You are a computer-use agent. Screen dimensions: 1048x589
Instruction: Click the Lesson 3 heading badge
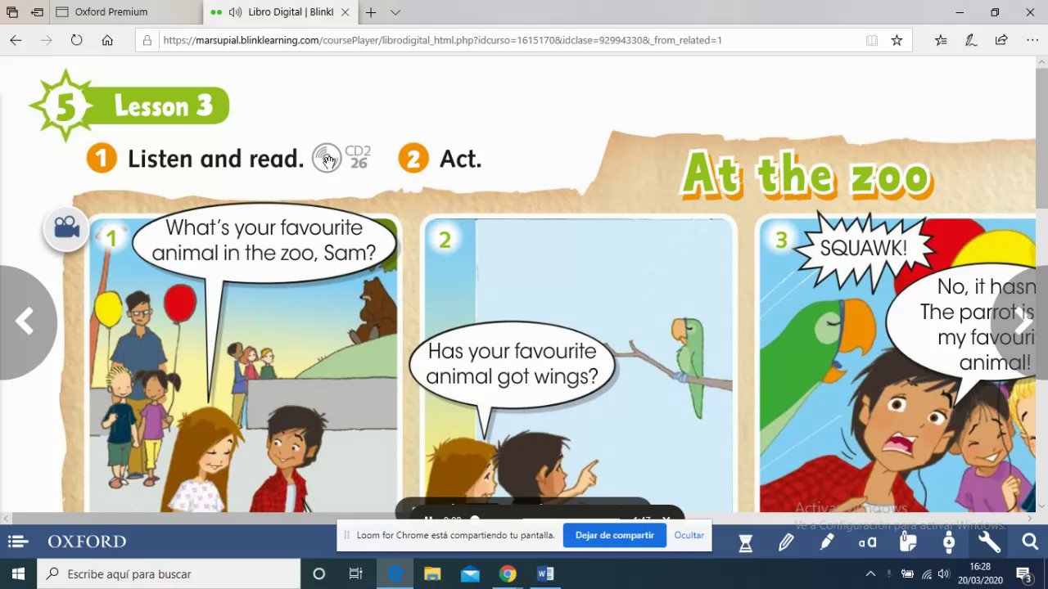pos(131,106)
